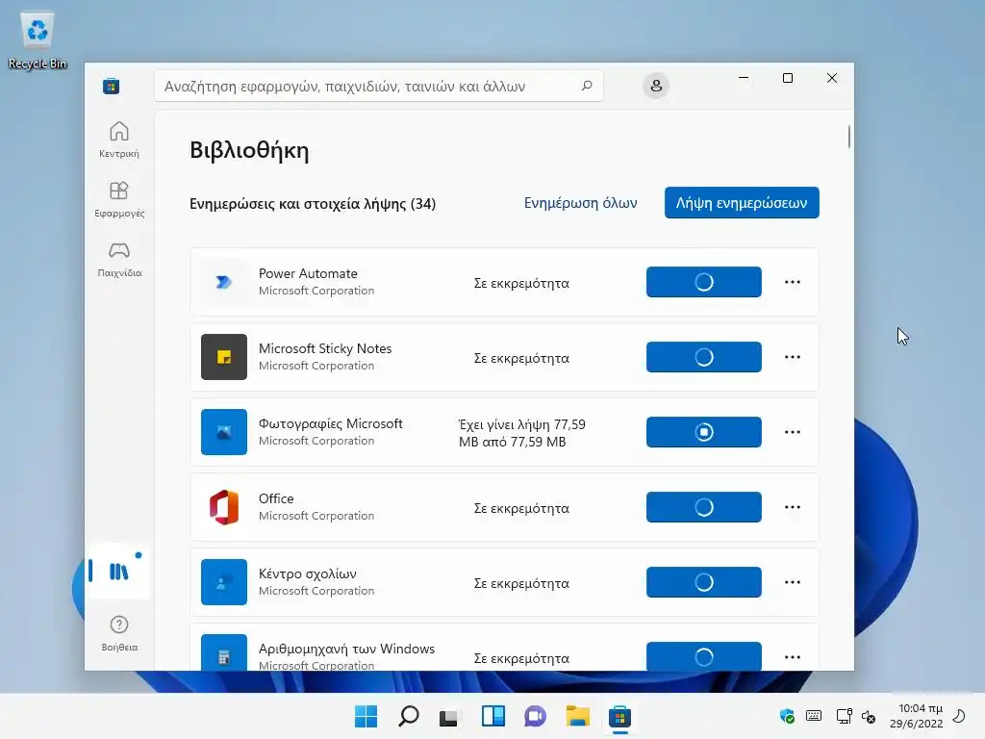Click the Office app icon
The height and width of the screenshot is (739, 985).
223,507
